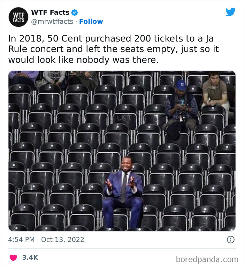This screenshot has height=267, width=244.
Task: Open the tweet info icon
Action: (230, 239)
